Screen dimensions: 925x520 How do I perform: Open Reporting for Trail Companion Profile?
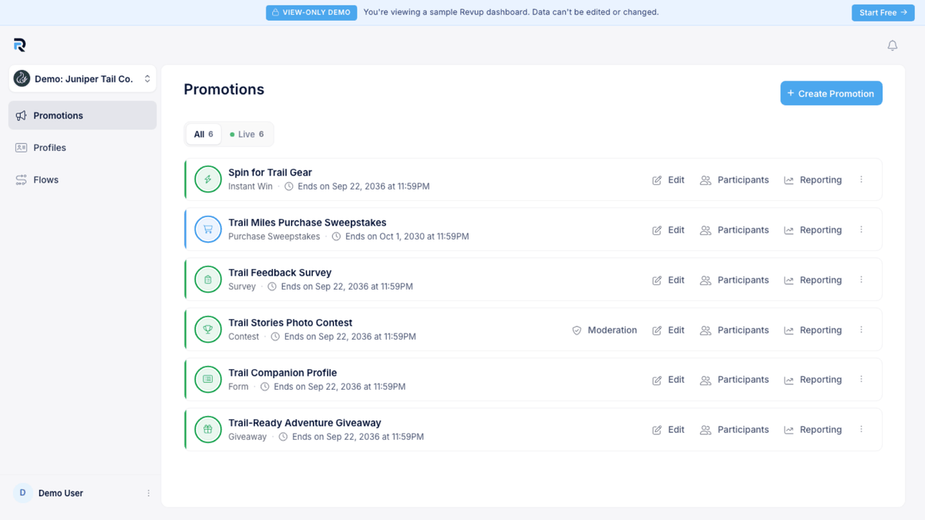click(813, 379)
